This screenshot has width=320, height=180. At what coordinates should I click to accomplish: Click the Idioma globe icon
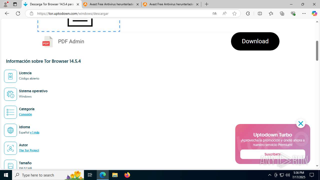(x=10, y=130)
